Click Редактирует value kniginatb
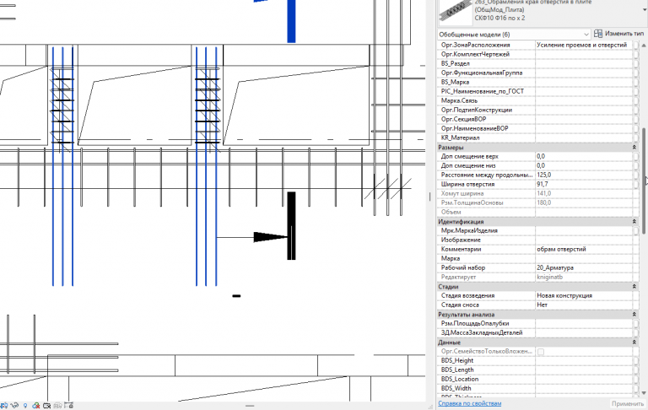The width and height of the screenshot is (648, 410). pyautogui.click(x=584, y=277)
